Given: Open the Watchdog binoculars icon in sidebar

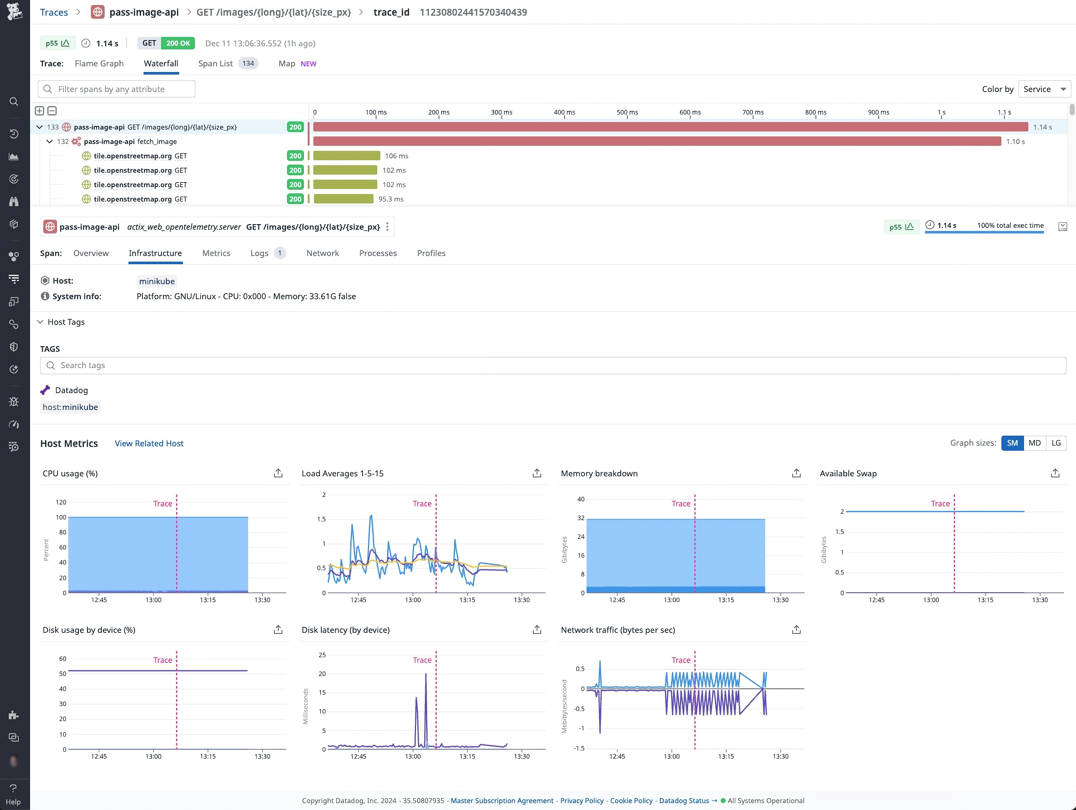Looking at the screenshot, I should (13, 202).
